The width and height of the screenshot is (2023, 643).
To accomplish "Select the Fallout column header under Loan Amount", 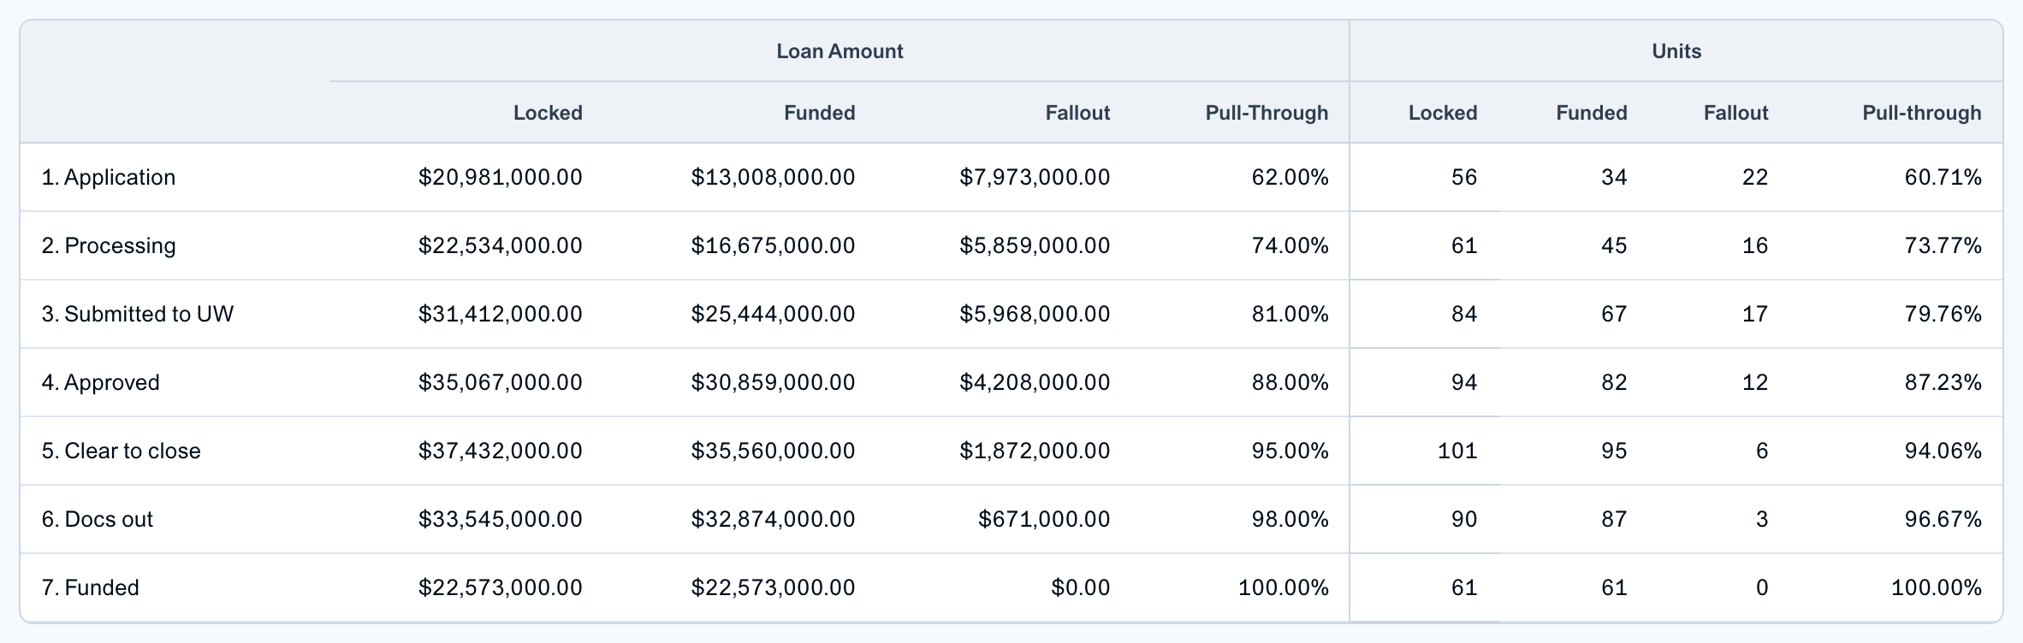I will click(x=1077, y=113).
